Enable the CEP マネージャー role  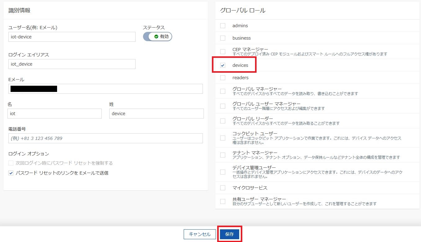point(222,51)
